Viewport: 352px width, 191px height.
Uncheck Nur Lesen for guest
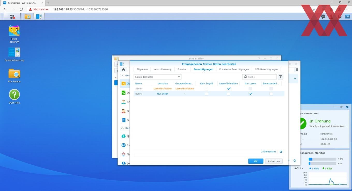251,94
